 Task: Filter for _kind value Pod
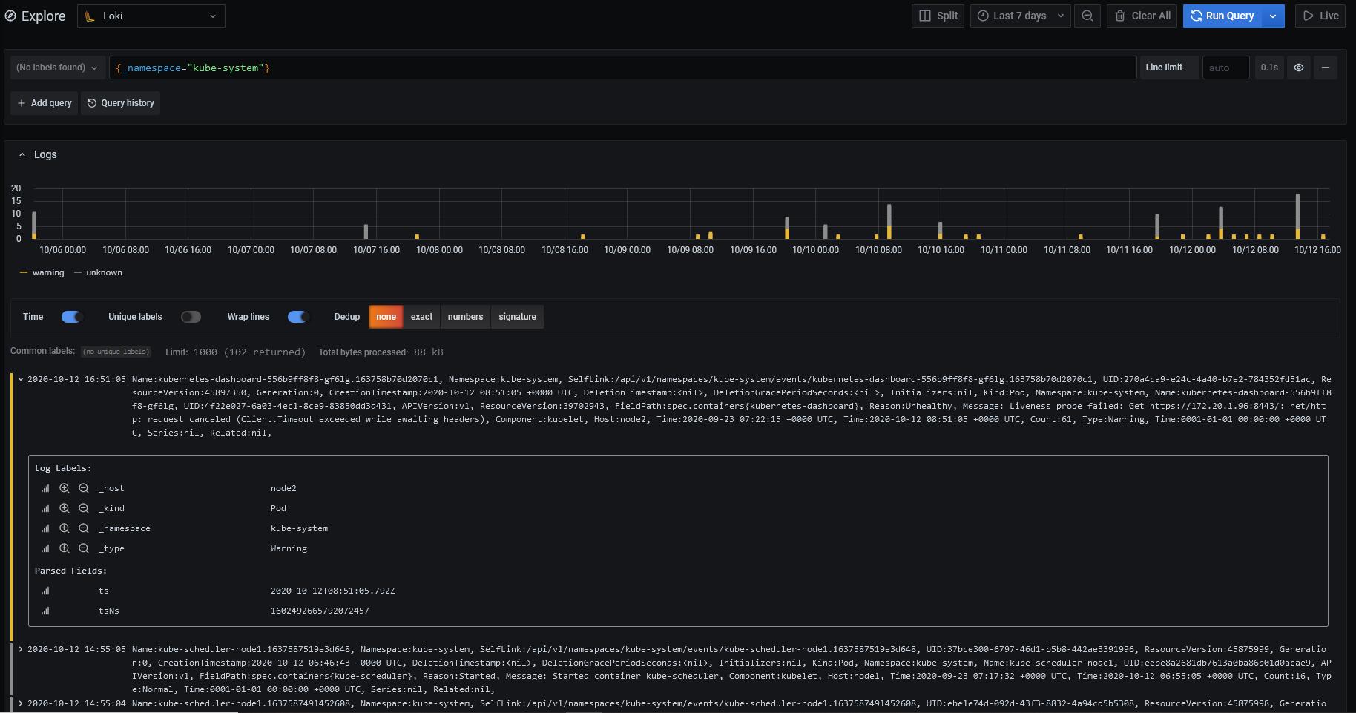(x=65, y=508)
